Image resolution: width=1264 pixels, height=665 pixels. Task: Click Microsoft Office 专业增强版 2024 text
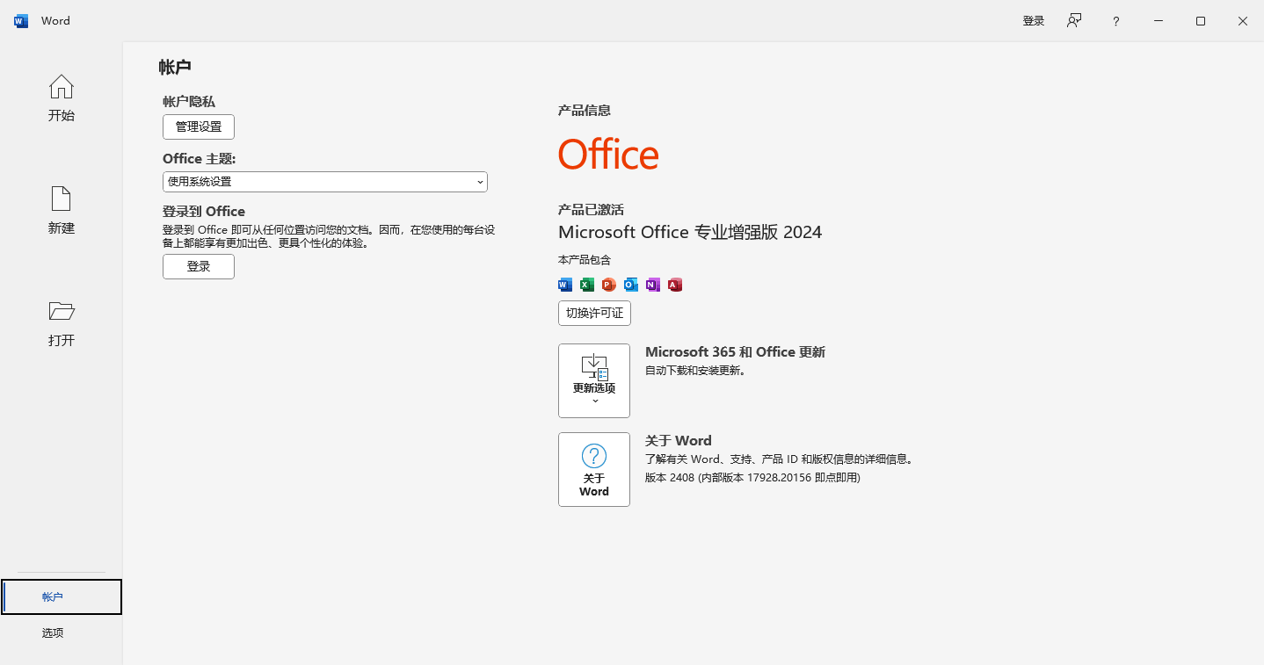click(690, 232)
